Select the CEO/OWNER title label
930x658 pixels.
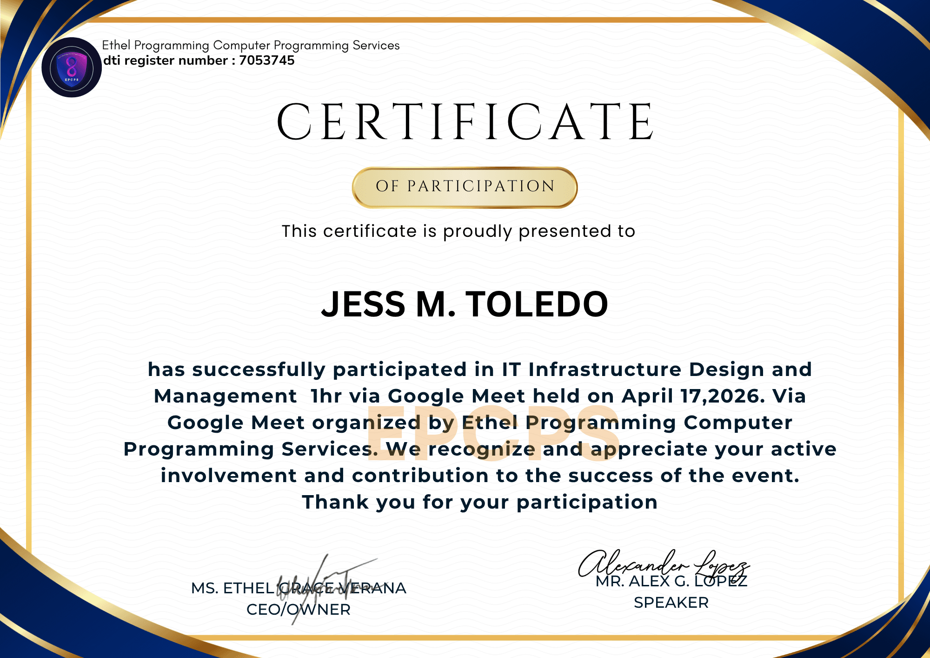coord(299,610)
